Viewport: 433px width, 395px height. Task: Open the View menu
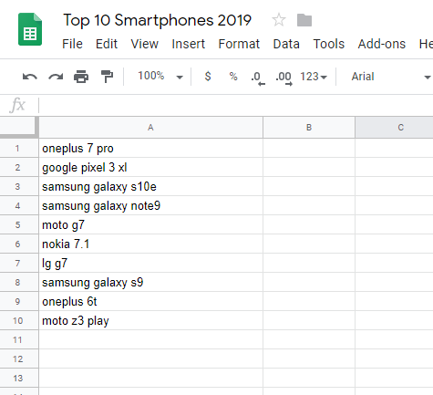[145, 44]
